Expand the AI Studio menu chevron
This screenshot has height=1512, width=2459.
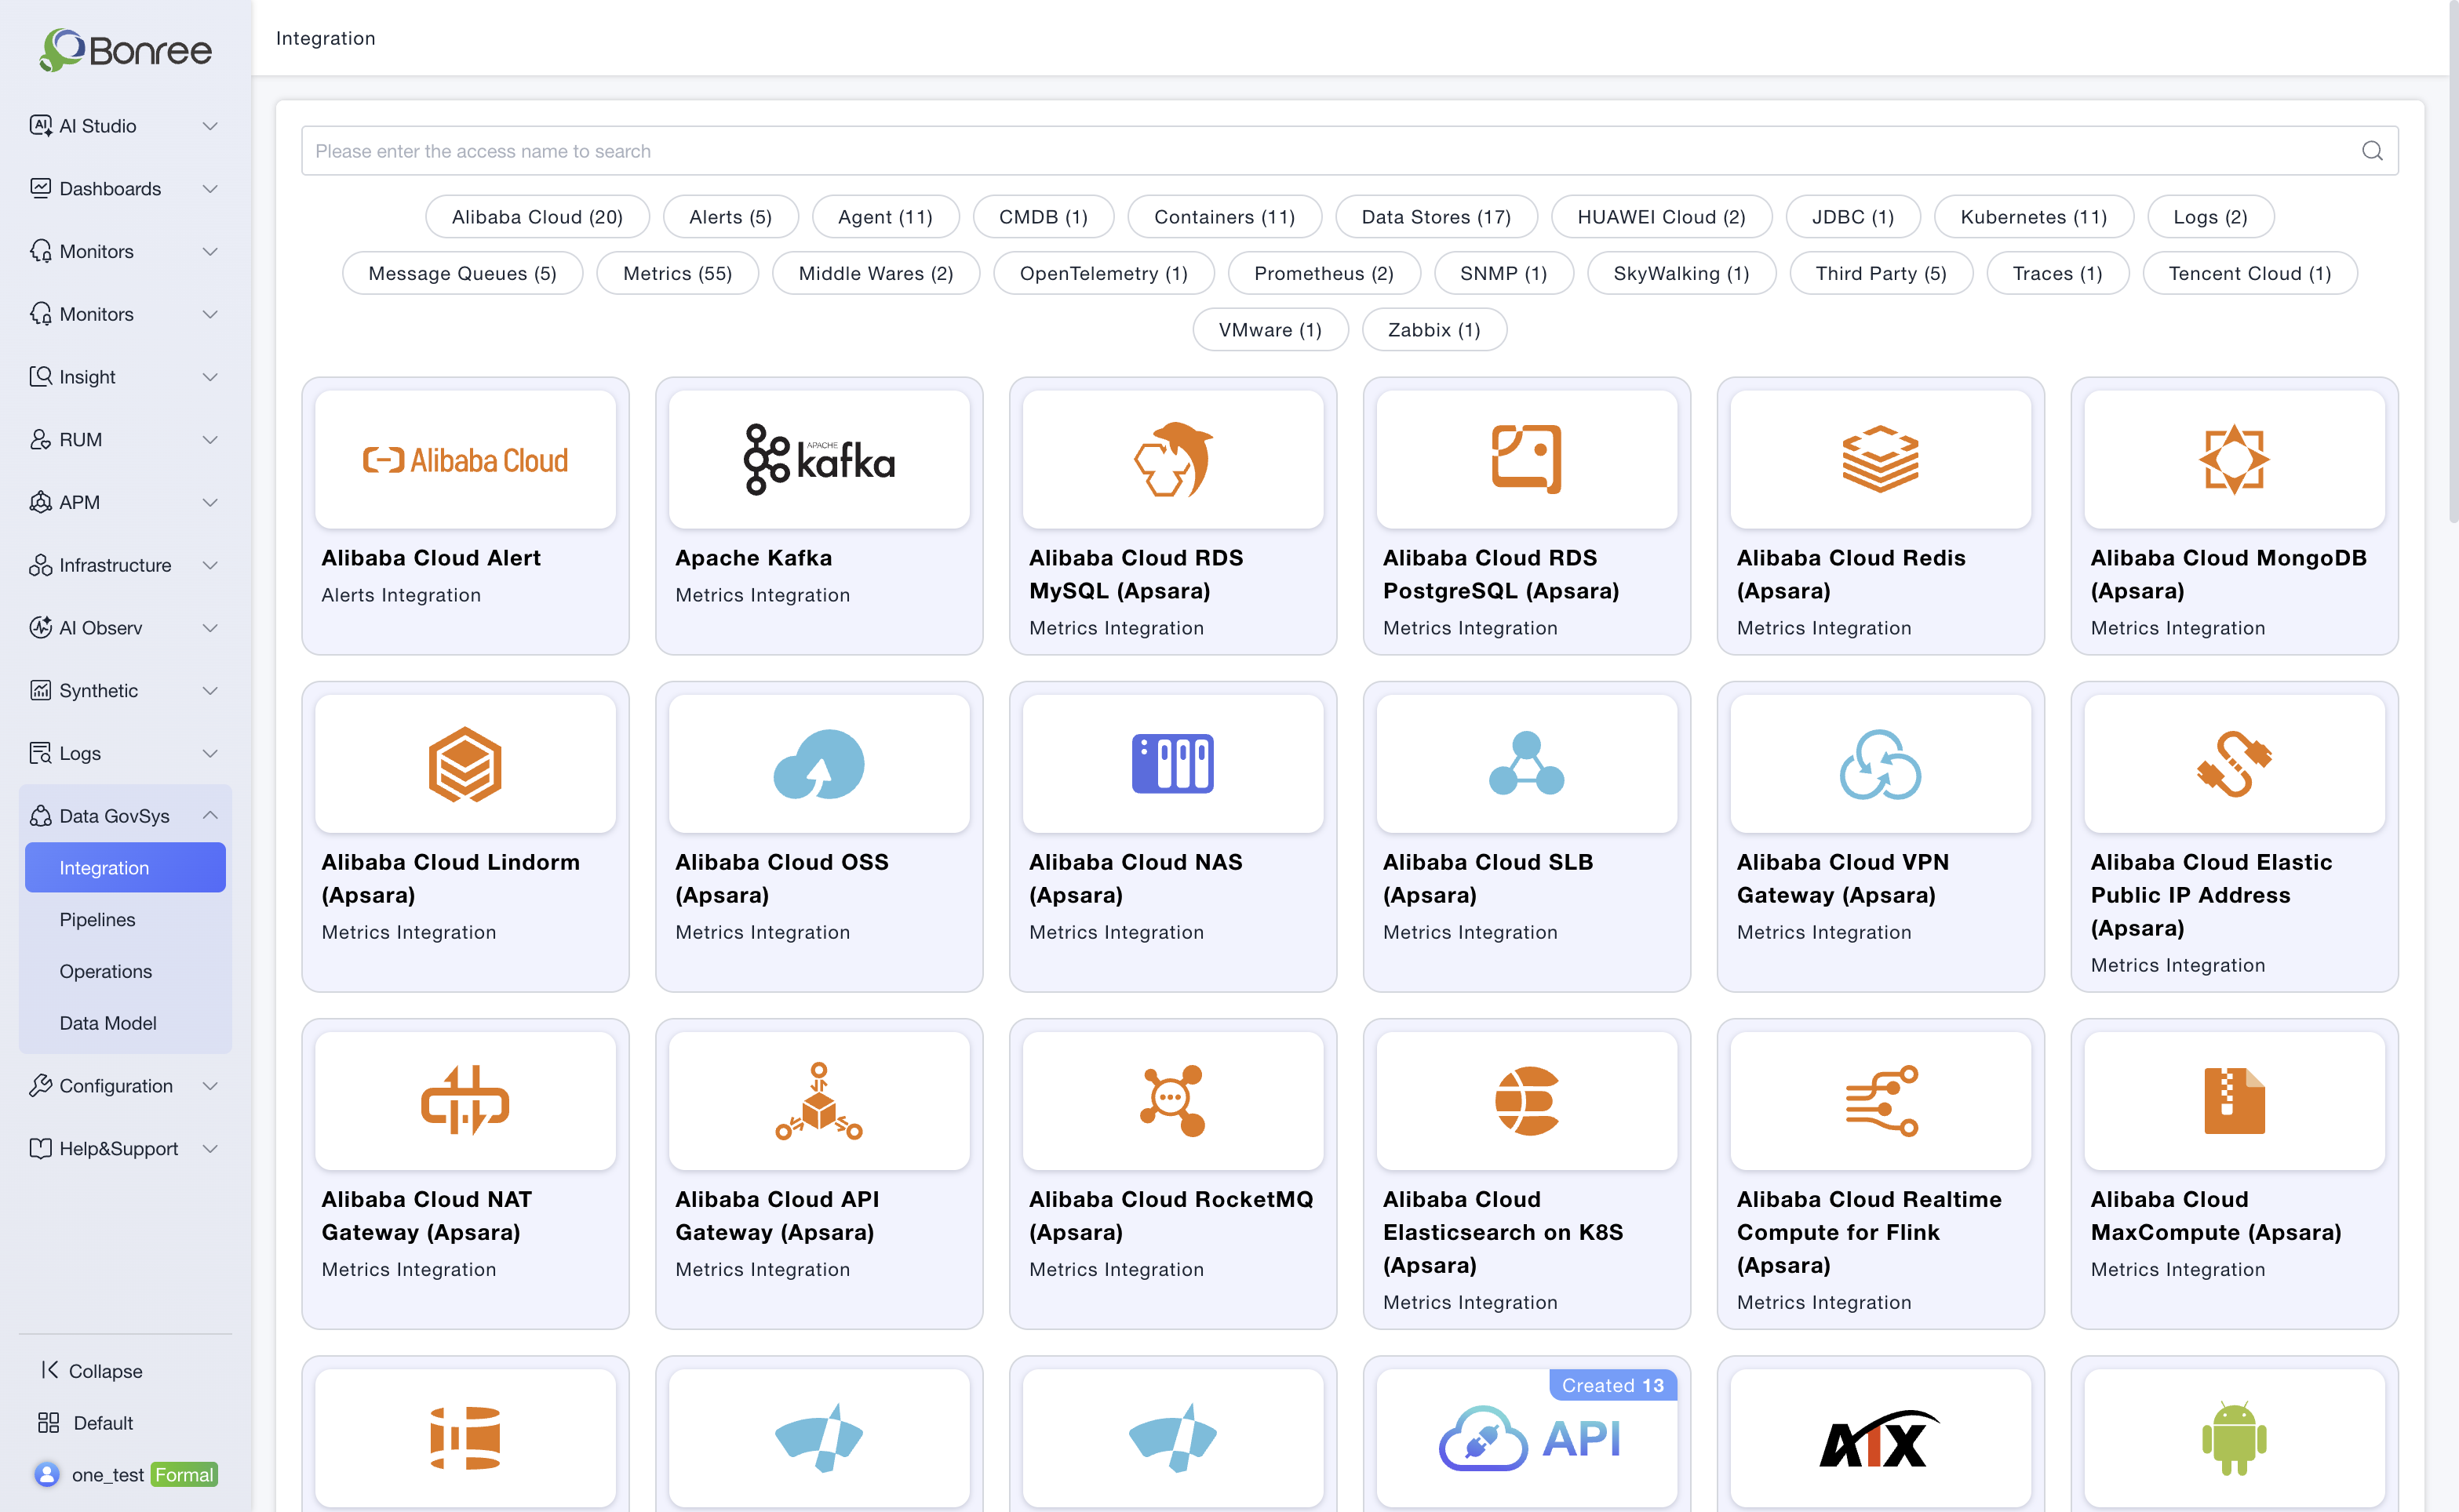click(210, 125)
